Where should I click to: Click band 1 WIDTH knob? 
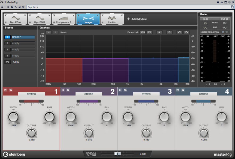[13, 117]
